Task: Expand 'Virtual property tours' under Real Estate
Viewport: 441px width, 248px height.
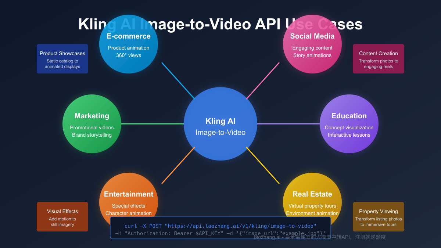Action: pos(312,206)
